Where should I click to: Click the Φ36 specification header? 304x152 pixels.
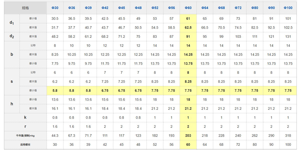click(x=72, y=8)
